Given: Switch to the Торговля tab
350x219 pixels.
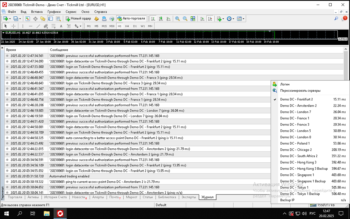Looking at the screenshot, I should click(x=15, y=197).
